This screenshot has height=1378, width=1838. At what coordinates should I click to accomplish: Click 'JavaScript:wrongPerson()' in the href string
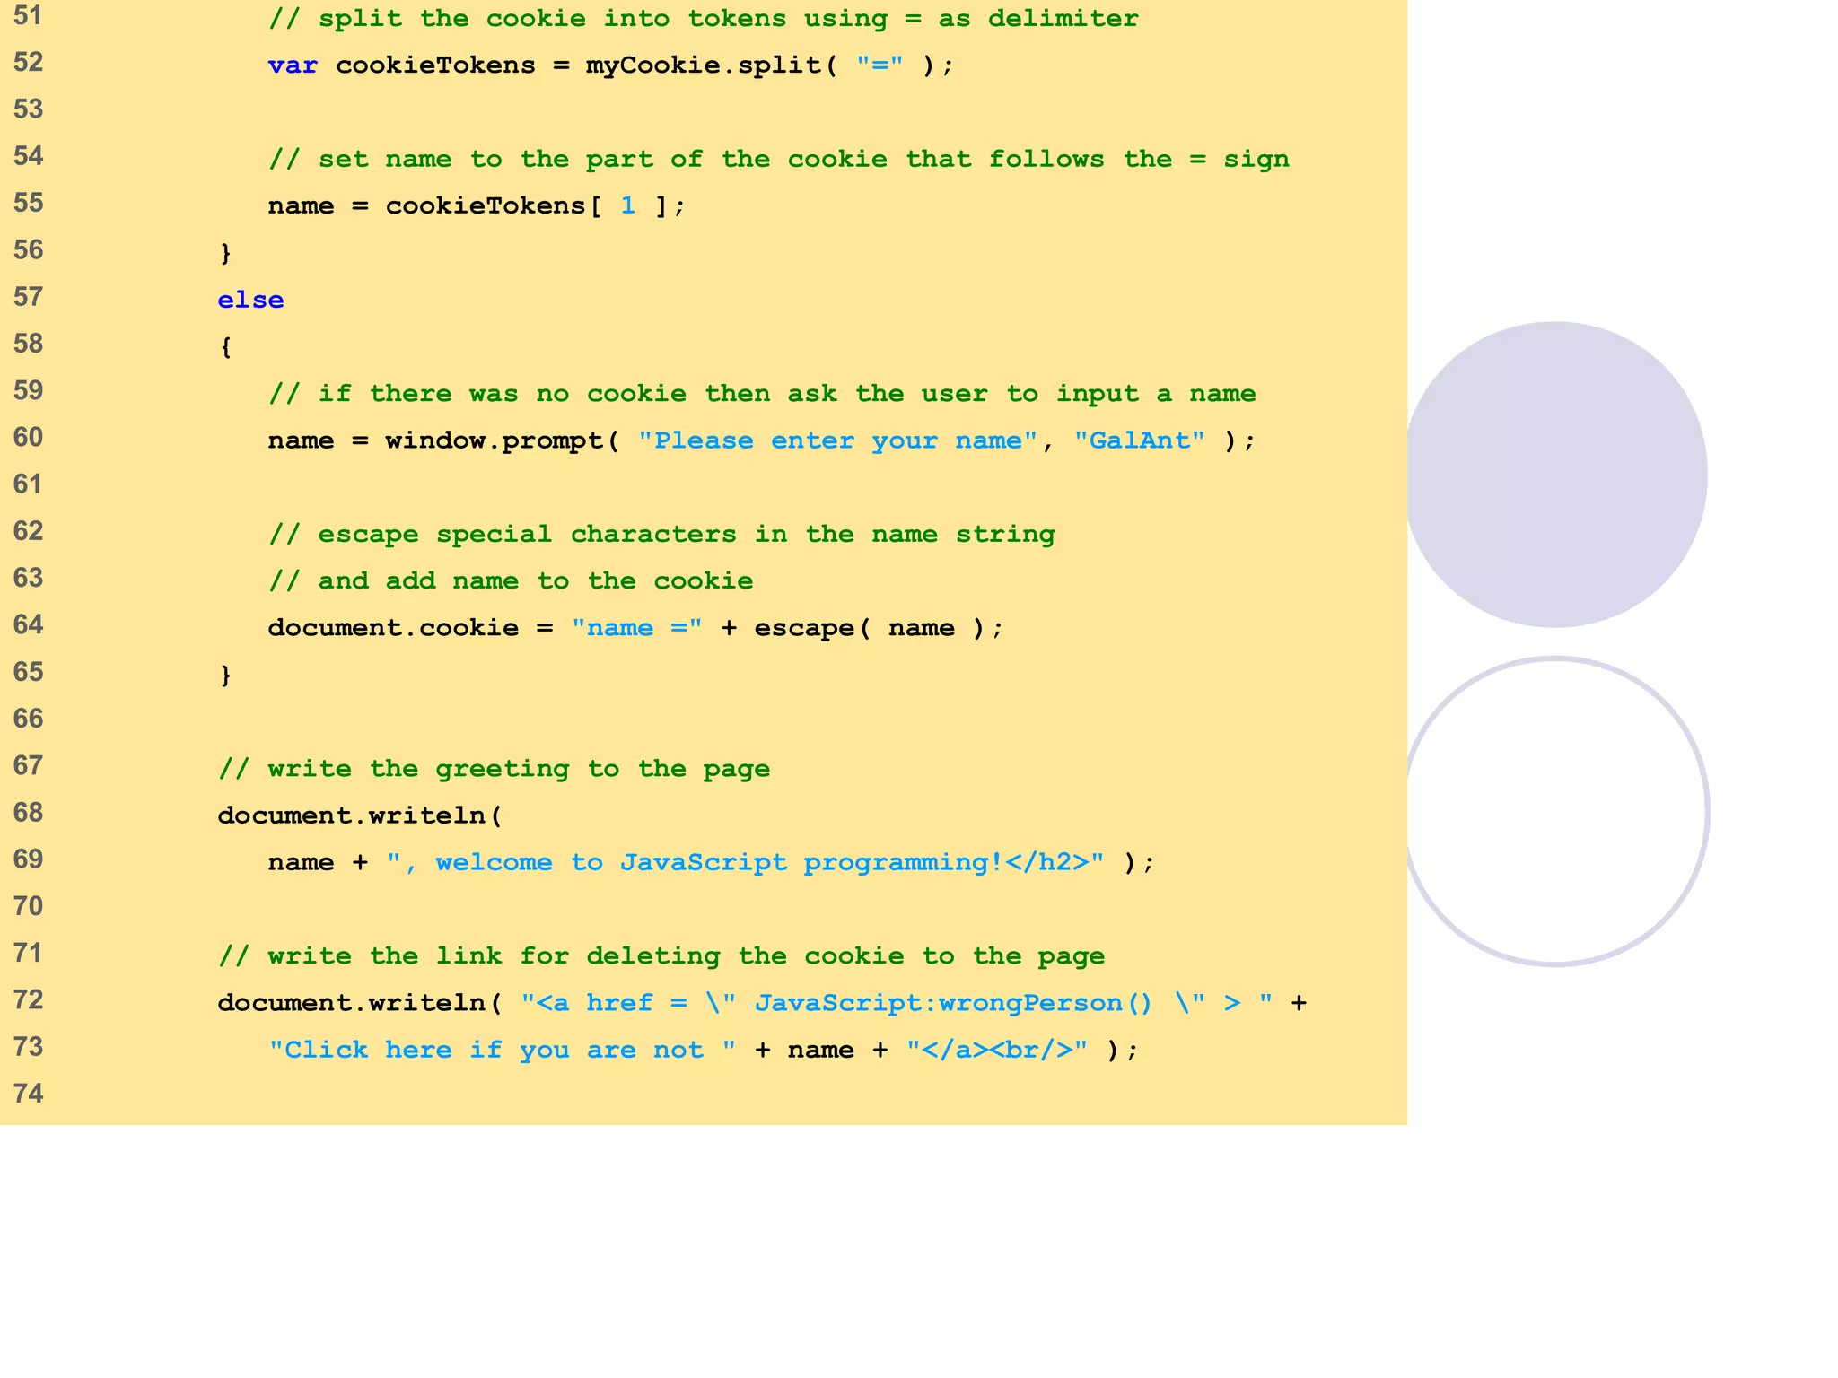pyautogui.click(x=952, y=1003)
